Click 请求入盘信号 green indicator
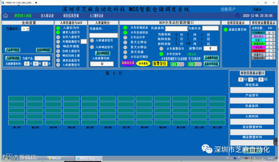The width and height of the screenshot is (279, 162). point(58,32)
